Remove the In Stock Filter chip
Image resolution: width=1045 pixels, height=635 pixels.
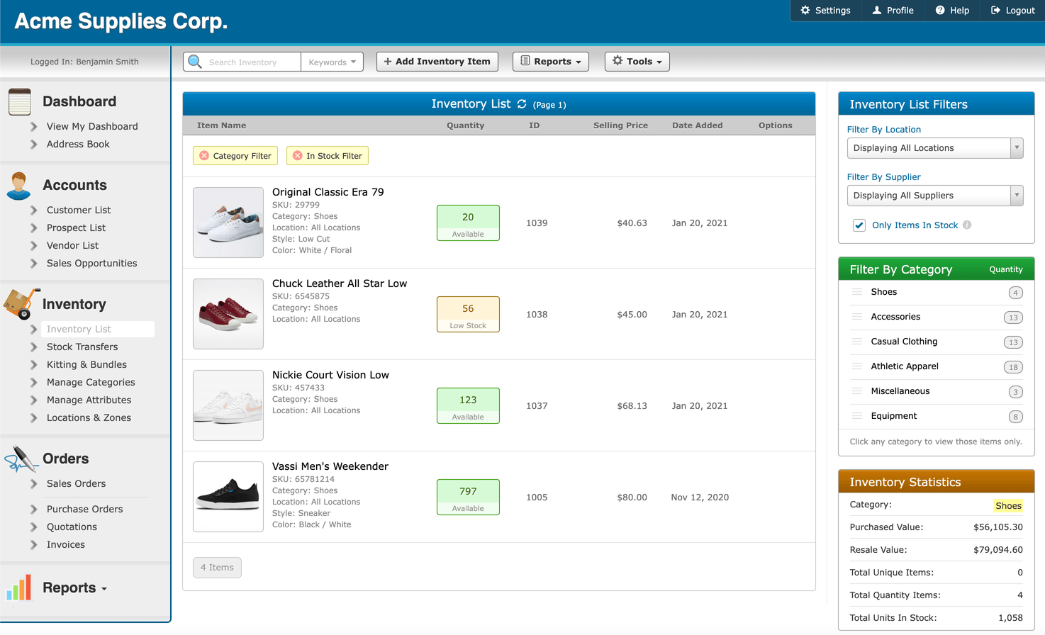(x=298, y=155)
